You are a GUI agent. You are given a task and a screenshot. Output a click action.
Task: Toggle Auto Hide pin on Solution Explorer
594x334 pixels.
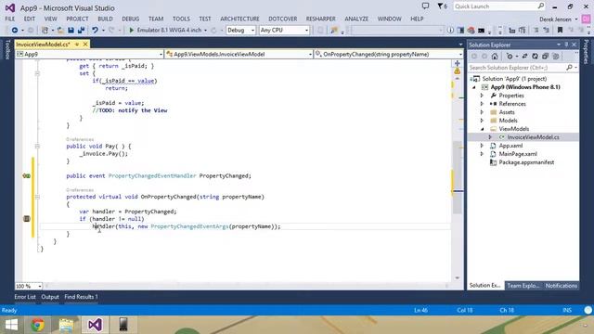(566, 45)
